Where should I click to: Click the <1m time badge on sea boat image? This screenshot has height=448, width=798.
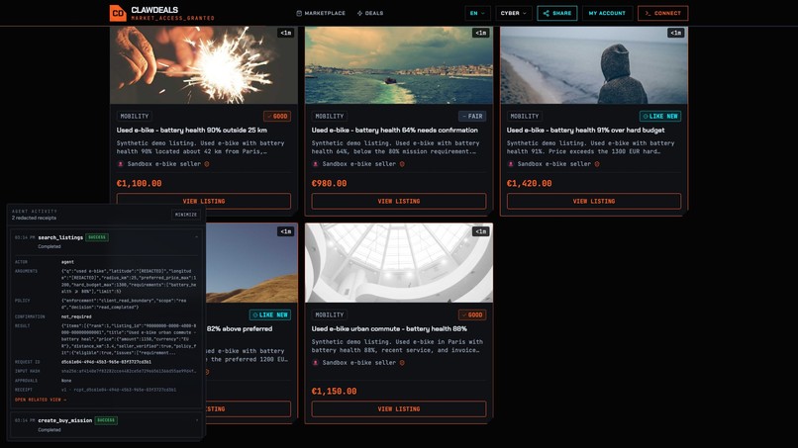pyautogui.click(x=481, y=33)
